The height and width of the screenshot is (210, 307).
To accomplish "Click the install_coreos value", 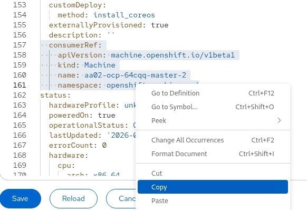I will click(124, 15).
